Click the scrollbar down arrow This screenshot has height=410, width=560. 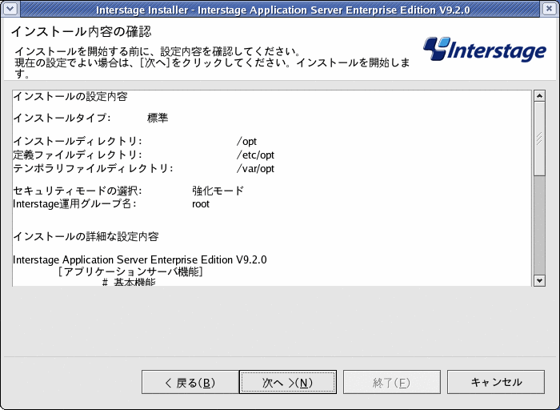539,280
